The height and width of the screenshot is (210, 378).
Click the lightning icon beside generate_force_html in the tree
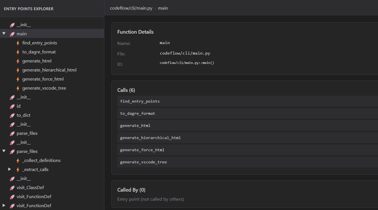click(18, 79)
